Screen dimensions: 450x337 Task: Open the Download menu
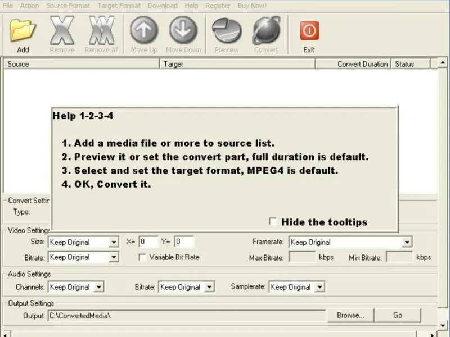[163, 6]
